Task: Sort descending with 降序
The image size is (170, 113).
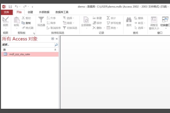Action: [x=51, y=23]
